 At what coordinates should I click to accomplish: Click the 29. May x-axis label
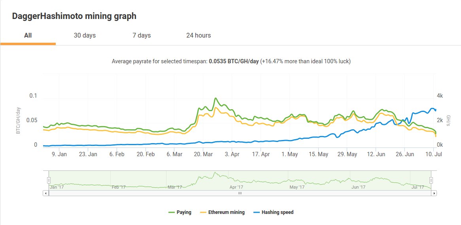pos(347,154)
